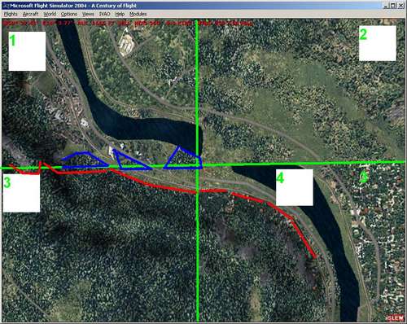Open the Help menu
The width and height of the screenshot is (407, 324).
click(120, 14)
